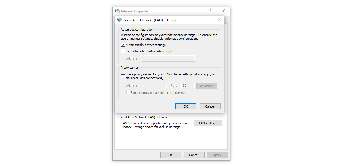
Task: Select the Port field showing 80
Action: (188, 85)
